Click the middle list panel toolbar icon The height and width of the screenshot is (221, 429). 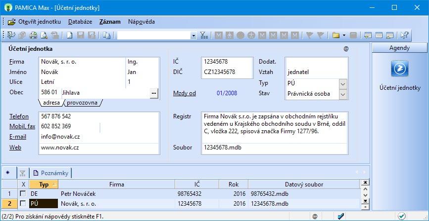(x=379, y=35)
